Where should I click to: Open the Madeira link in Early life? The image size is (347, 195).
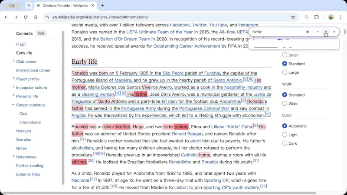click(x=123, y=80)
